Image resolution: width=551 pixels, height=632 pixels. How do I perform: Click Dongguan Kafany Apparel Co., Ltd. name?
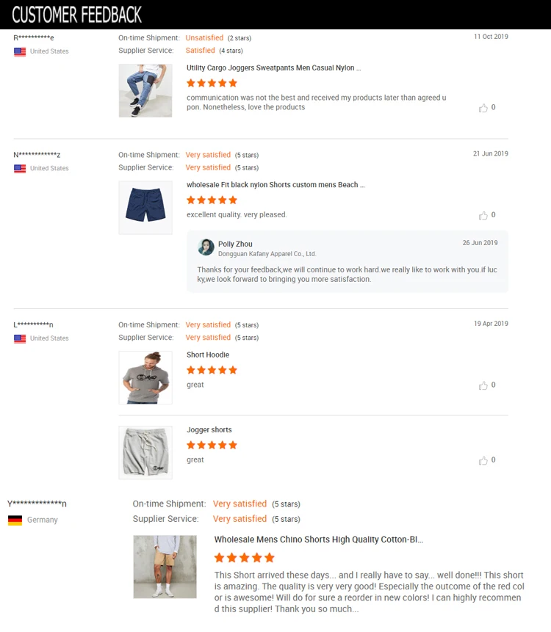pos(267,254)
